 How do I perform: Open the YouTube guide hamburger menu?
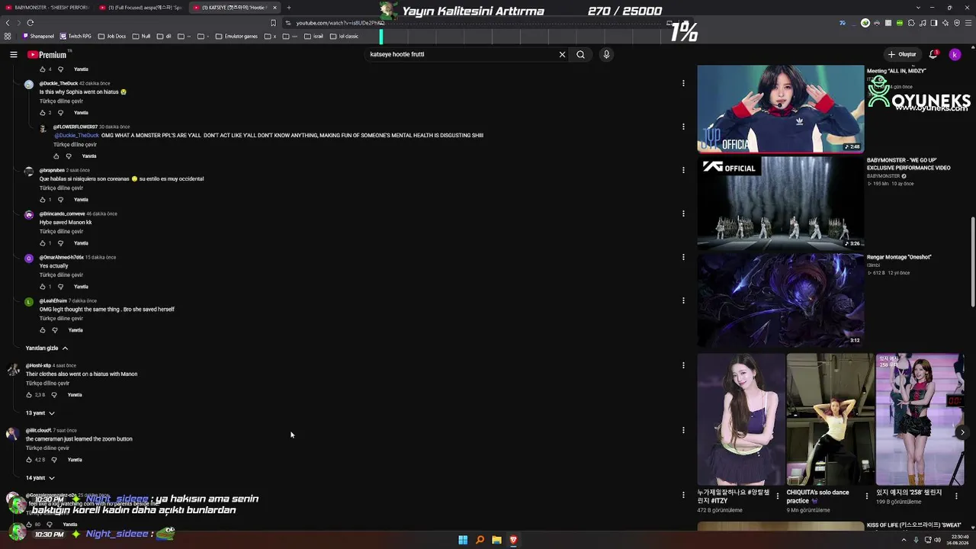14,54
